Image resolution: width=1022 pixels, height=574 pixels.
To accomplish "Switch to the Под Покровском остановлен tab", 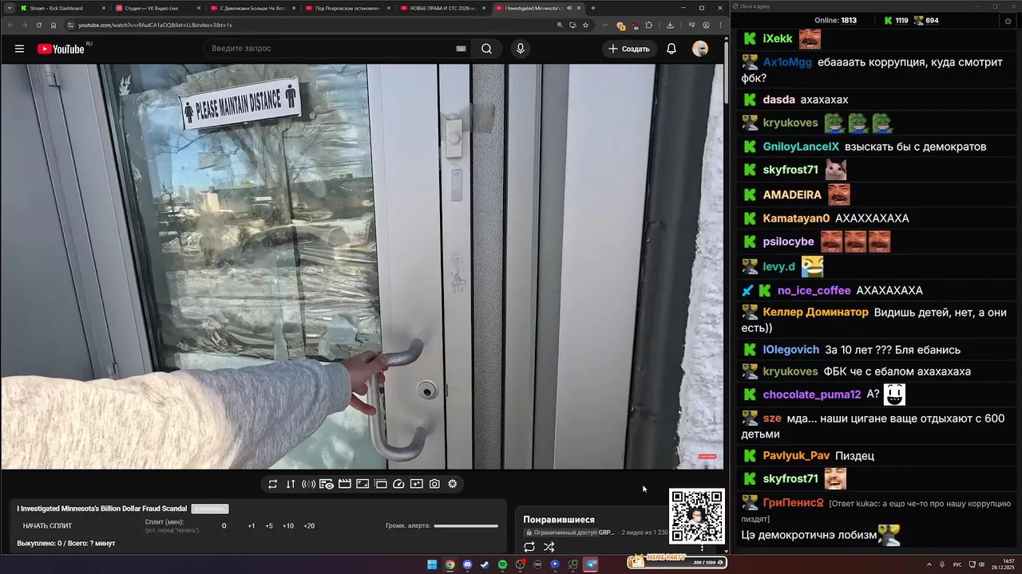I will pyautogui.click(x=347, y=8).
